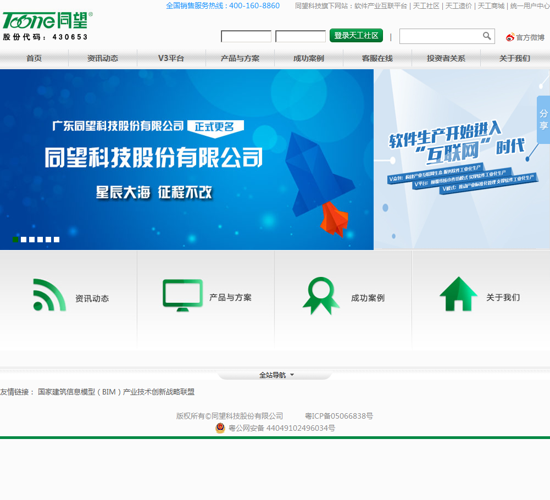Image resolution: width=550 pixels, height=500 pixels.
Task: Open the 国家建筑信息模型（BIM）联盟 friendly link
Action: tap(116, 392)
